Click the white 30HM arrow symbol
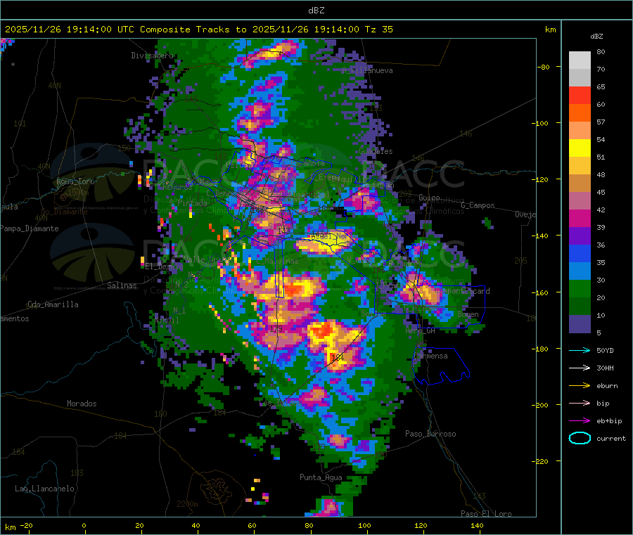 click(580, 368)
